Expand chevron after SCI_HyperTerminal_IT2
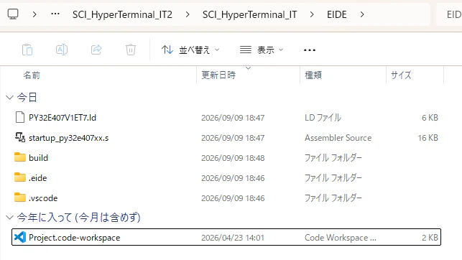 pyautogui.click(x=188, y=14)
